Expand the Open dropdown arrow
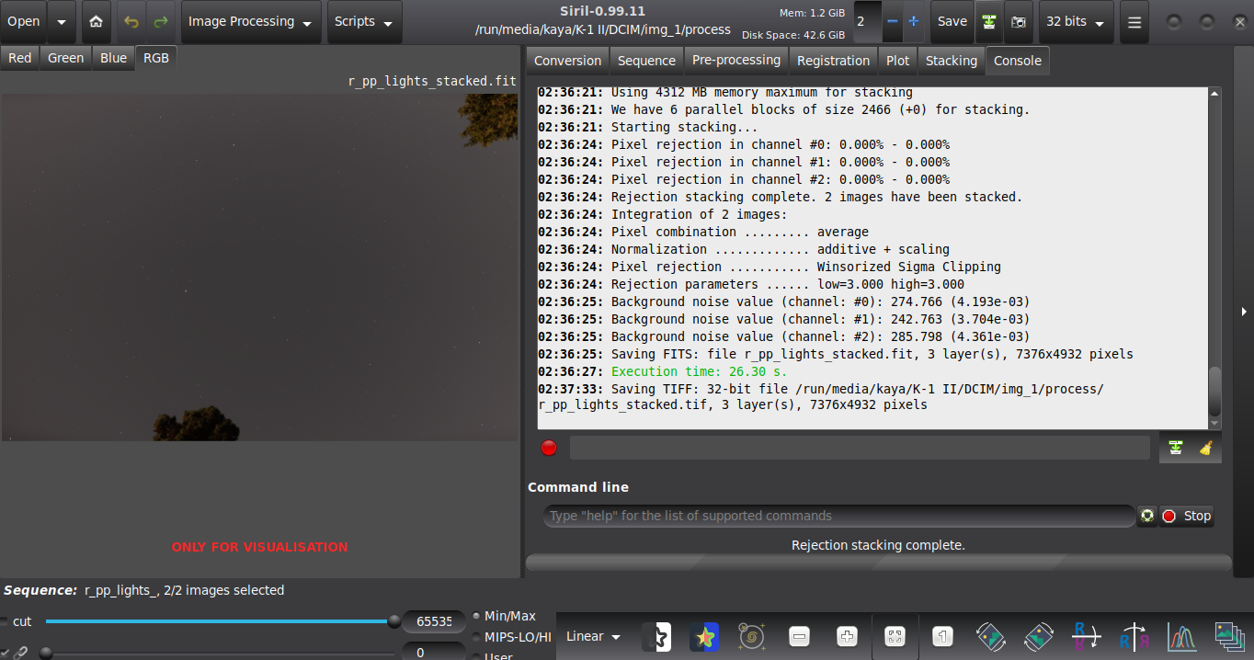1254x660 pixels. click(x=62, y=22)
